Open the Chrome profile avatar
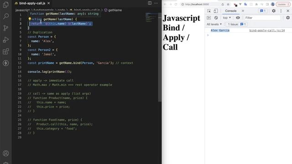 coord(273,4)
